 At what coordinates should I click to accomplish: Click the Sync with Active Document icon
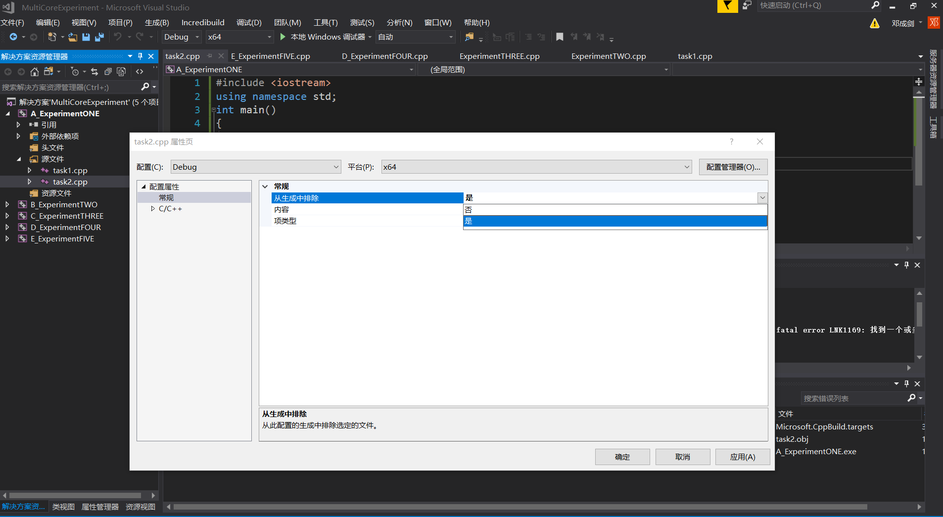(94, 72)
